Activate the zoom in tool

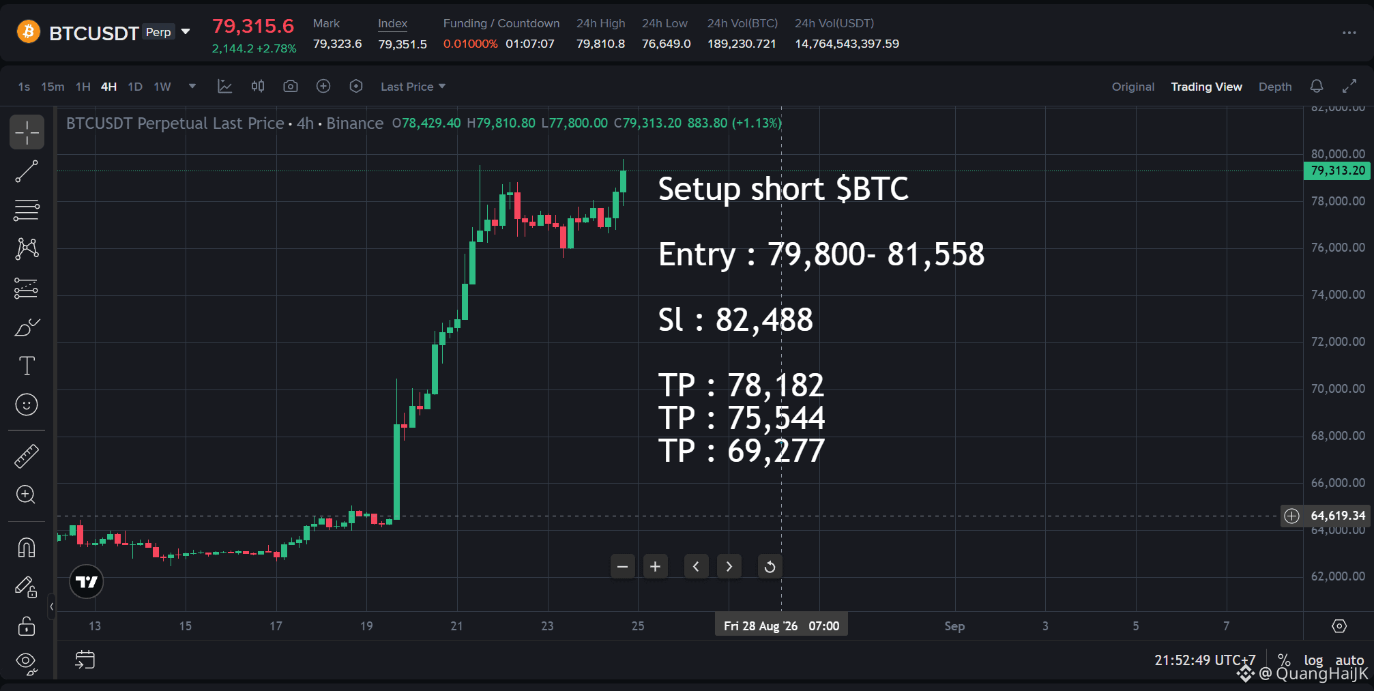click(27, 495)
